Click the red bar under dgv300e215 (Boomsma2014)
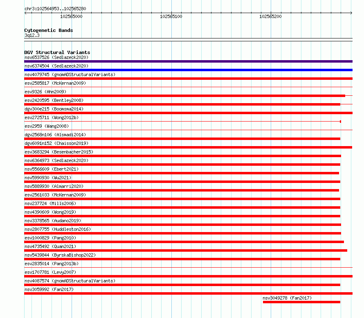The width and height of the screenshot is (364, 318). tap(188, 113)
